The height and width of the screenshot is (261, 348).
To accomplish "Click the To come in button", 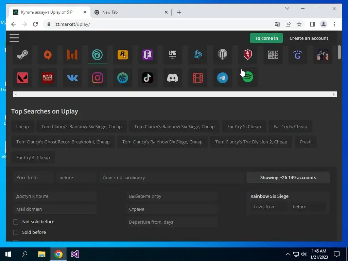I will point(266,38).
